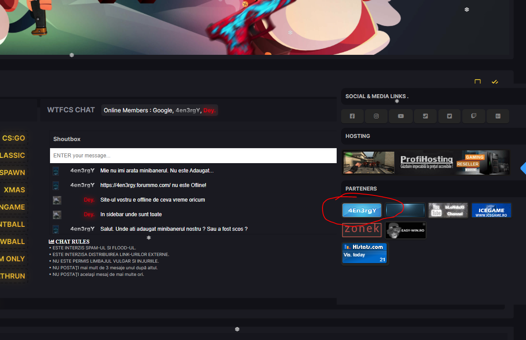Click the Steam social link icon
Viewport: 526px width, 340px height.
point(425,116)
